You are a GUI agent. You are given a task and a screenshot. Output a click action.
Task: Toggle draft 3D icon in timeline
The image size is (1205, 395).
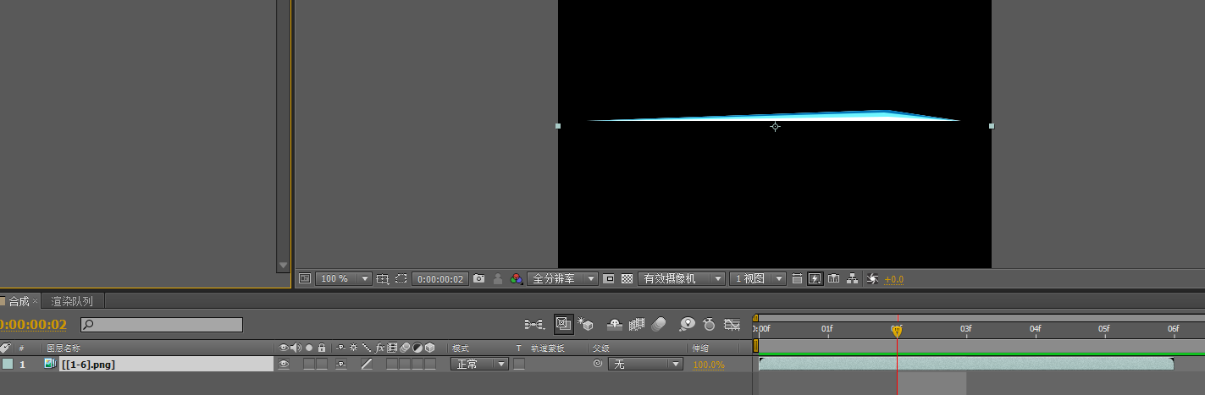(585, 324)
